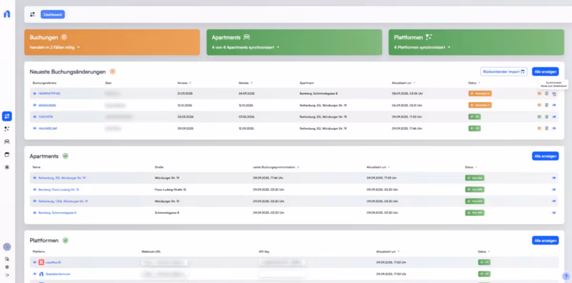
Task: Sort platforms table by Aktualisiert um
Action: click(388, 252)
